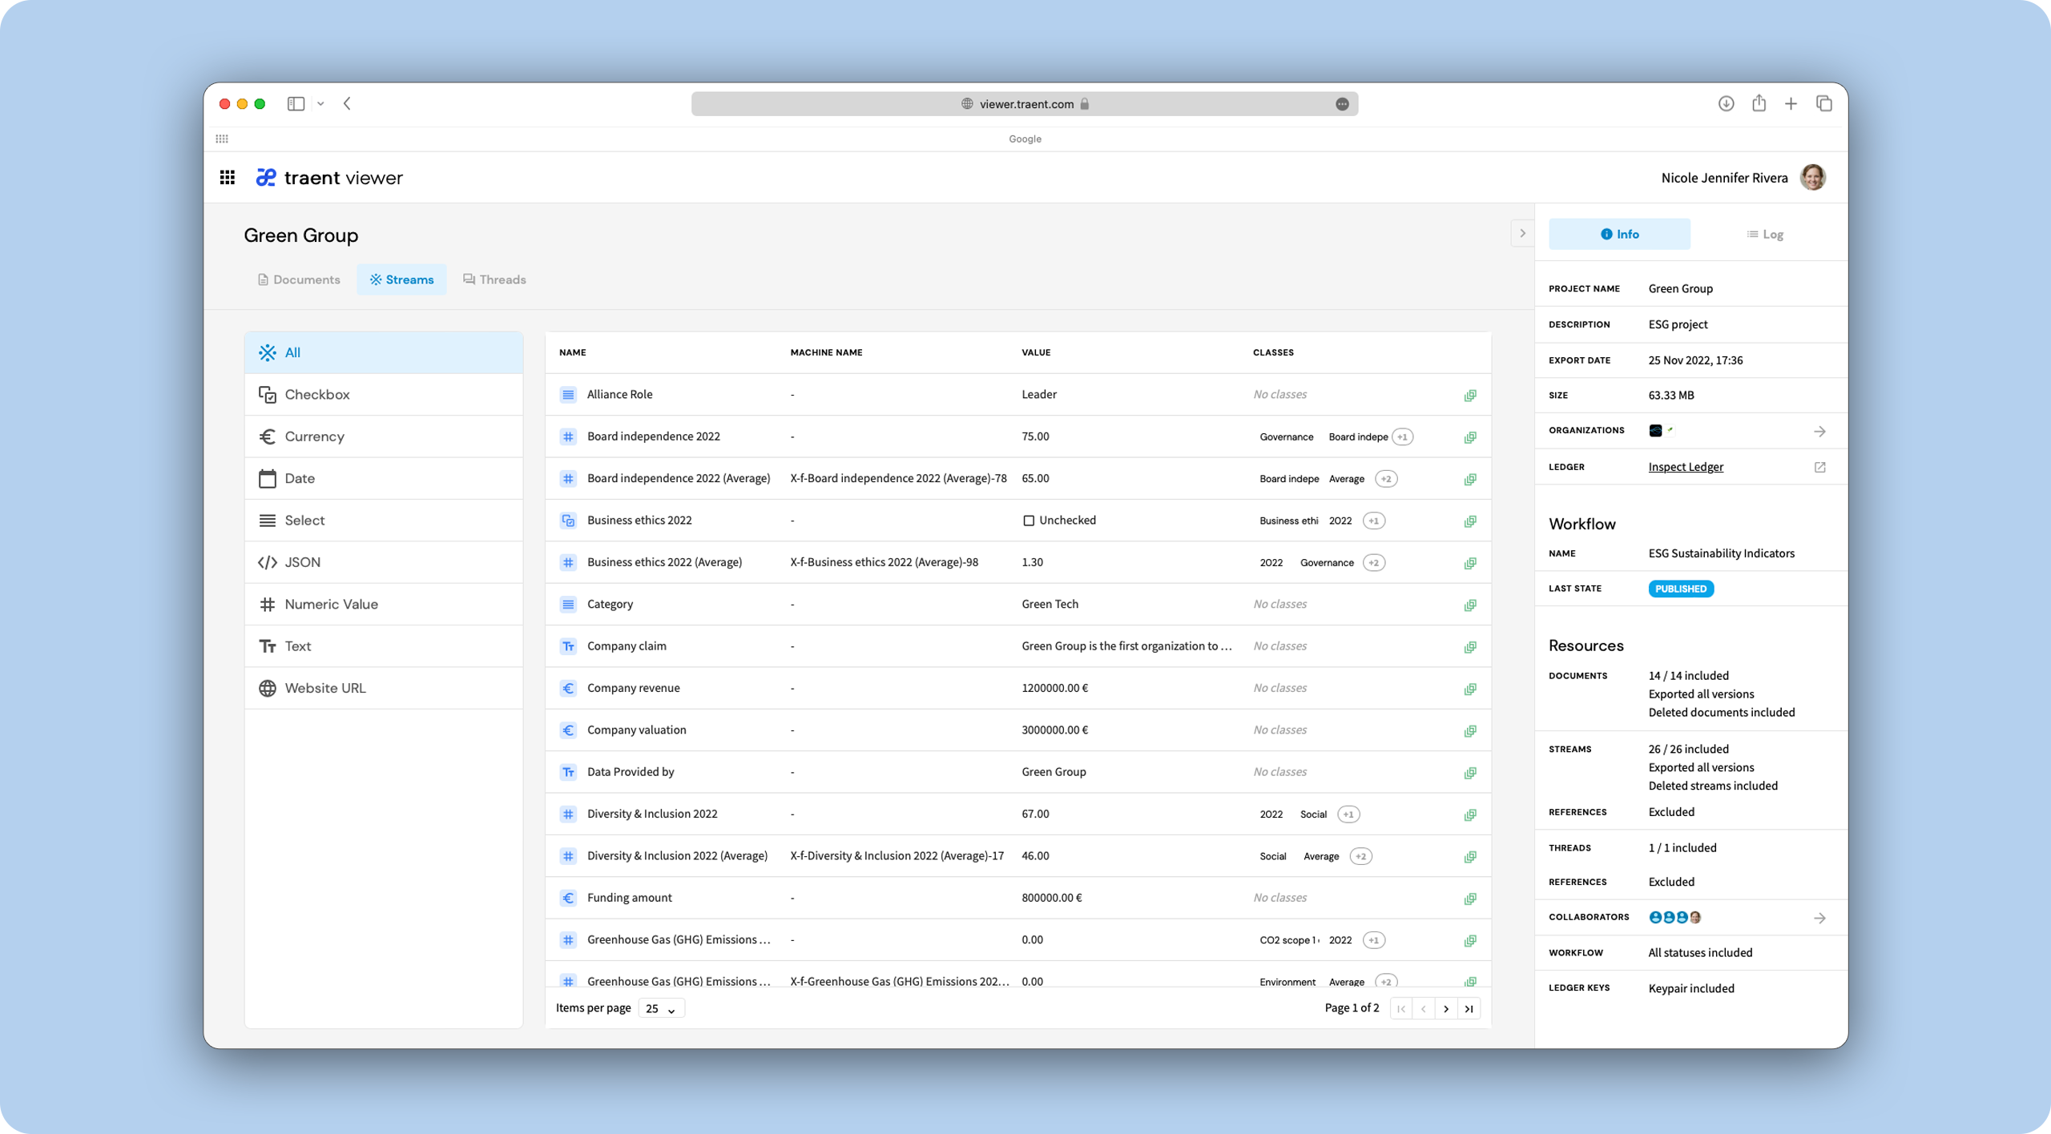Select the Info panel tab
The width and height of the screenshot is (2051, 1134).
point(1619,234)
